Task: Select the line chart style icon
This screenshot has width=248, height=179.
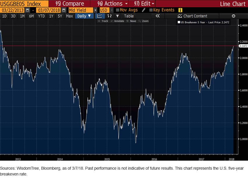Action: point(100,16)
